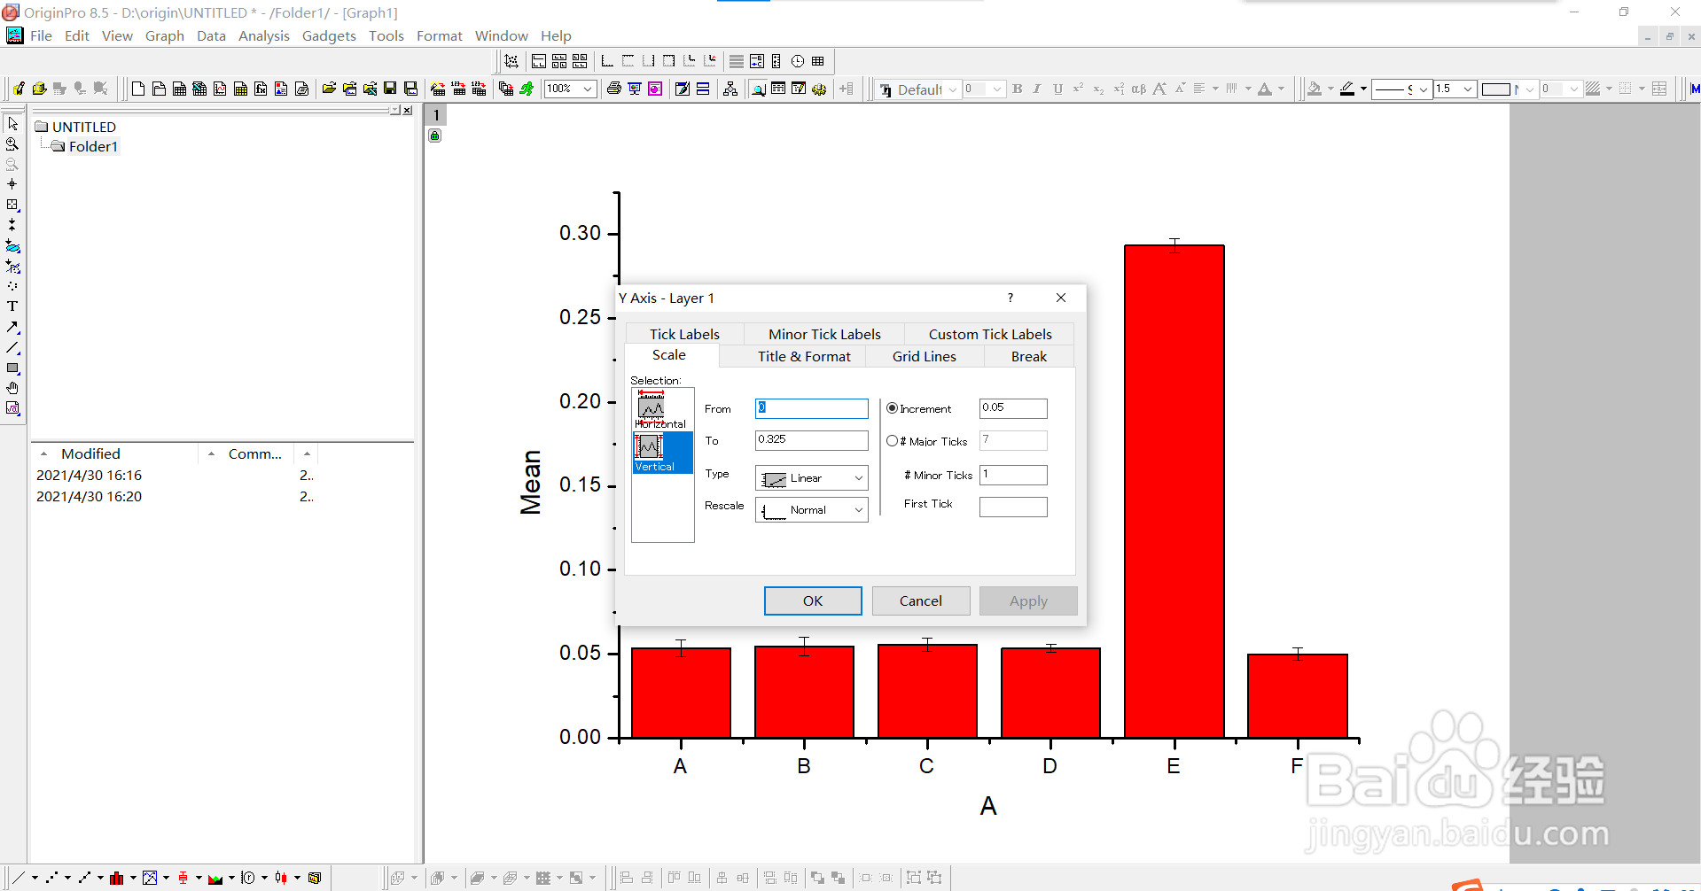The width and height of the screenshot is (1701, 891).
Task: Click the dialog help question mark
Action: coord(1010,298)
